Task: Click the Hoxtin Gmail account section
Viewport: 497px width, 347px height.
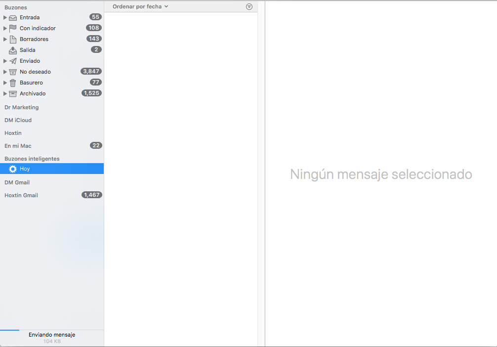Action: pyautogui.click(x=21, y=195)
